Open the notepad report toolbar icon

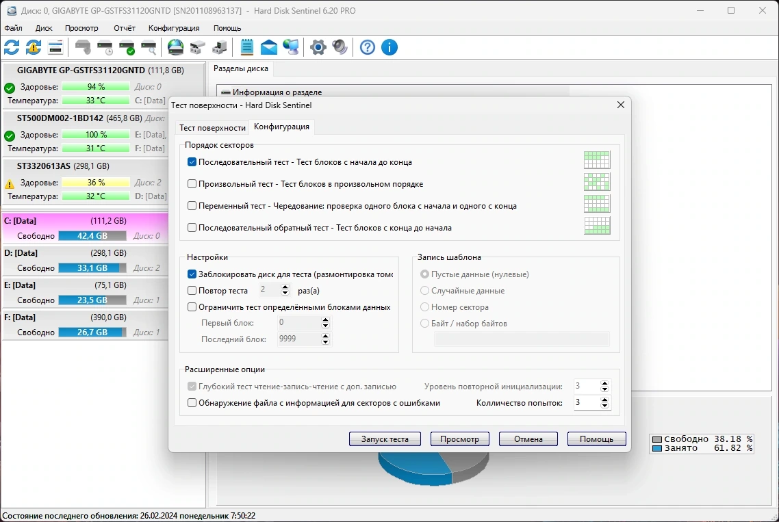(247, 48)
